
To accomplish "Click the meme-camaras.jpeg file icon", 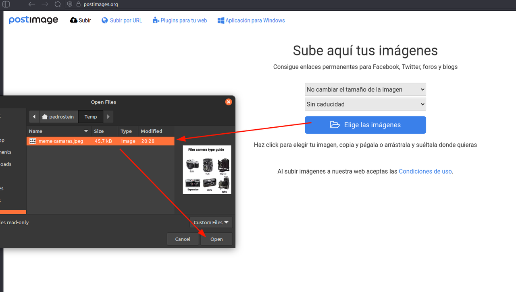I will pyautogui.click(x=32, y=141).
